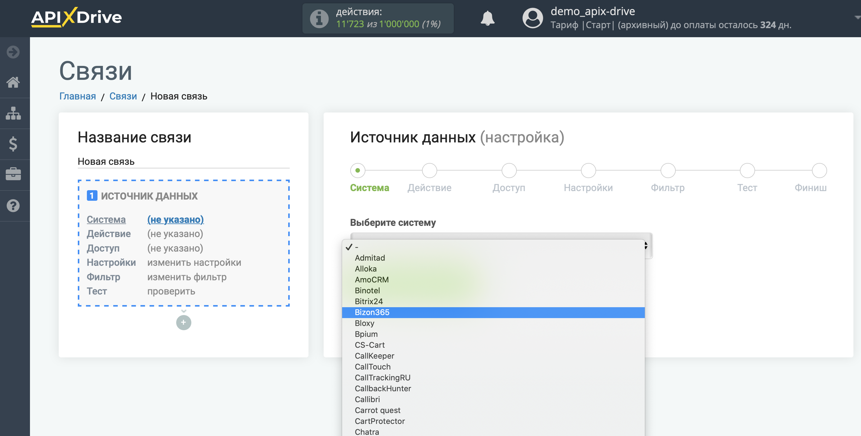Open connections via sitemap icon

tap(13, 113)
